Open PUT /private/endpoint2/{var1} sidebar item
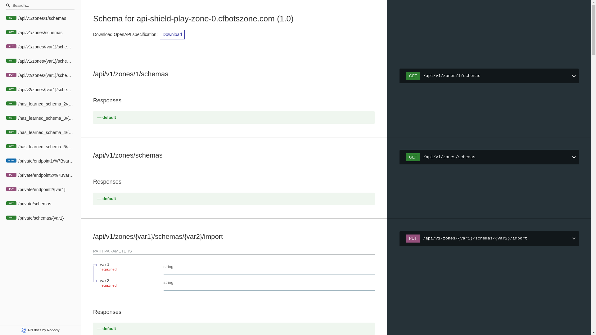 40,190
